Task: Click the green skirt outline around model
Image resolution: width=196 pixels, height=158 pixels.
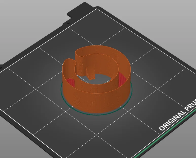Action: click(x=96, y=115)
